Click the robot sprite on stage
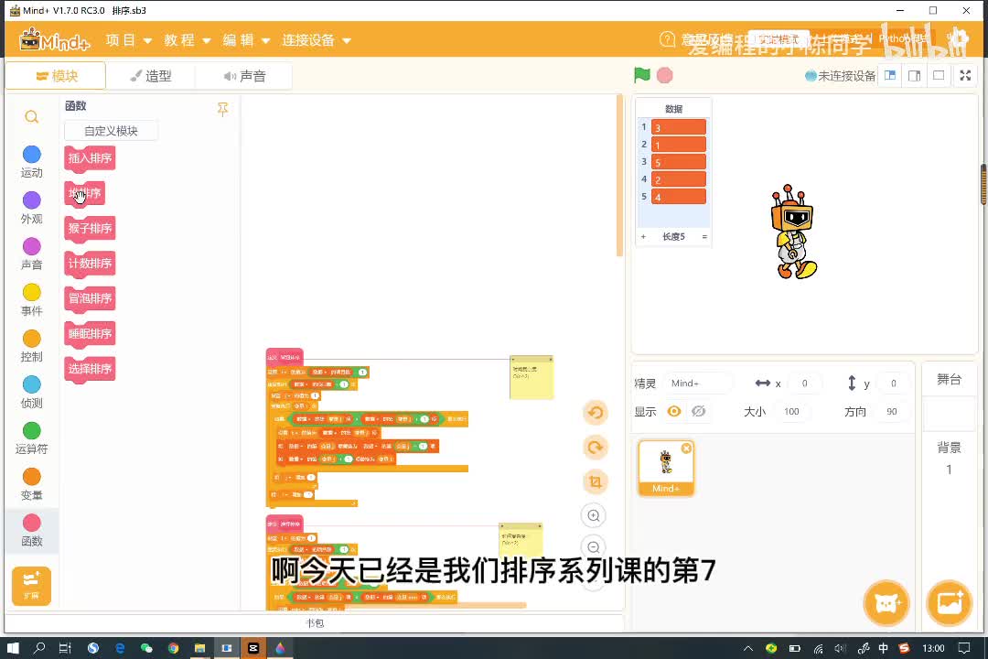988x659 pixels. [x=793, y=232]
